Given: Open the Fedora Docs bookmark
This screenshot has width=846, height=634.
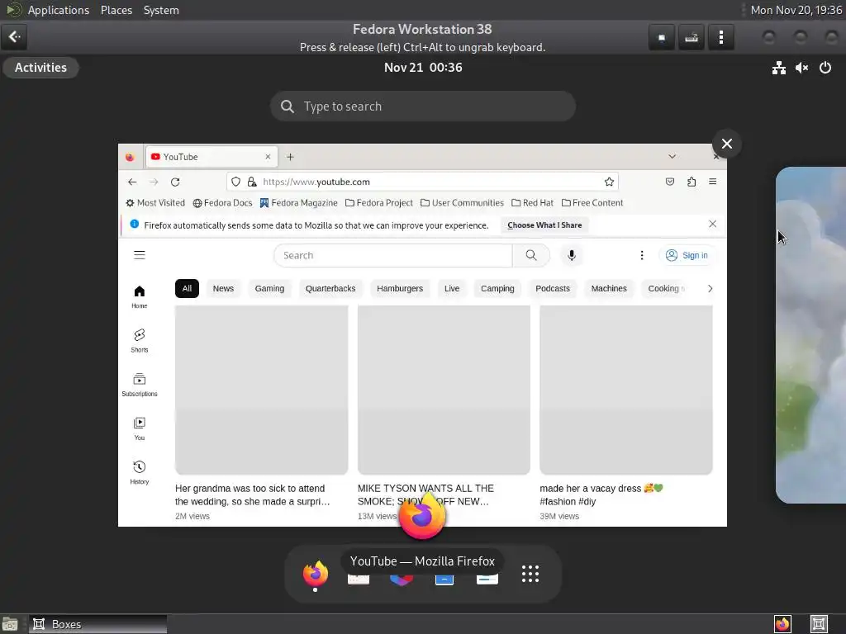Looking at the screenshot, I should coord(222,203).
